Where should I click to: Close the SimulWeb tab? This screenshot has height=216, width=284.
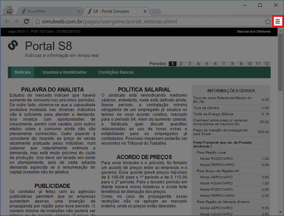tap(79, 11)
